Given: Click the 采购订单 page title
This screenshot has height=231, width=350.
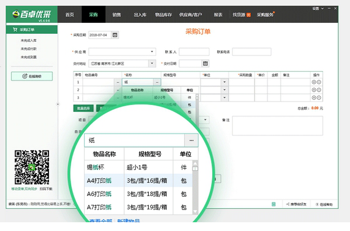Looking at the screenshot, I should coord(198,32).
